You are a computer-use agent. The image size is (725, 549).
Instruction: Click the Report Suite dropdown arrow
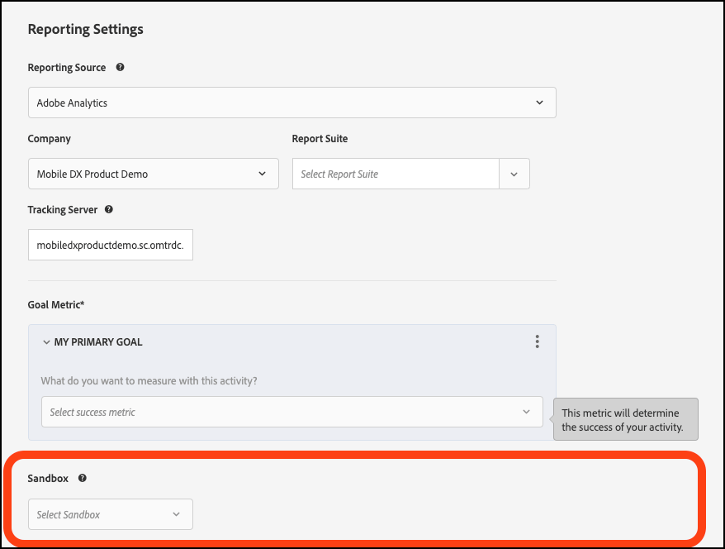pyautogui.click(x=514, y=174)
